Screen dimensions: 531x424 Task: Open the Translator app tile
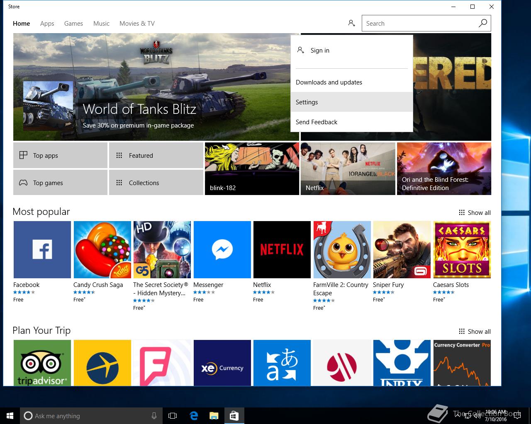point(282,363)
